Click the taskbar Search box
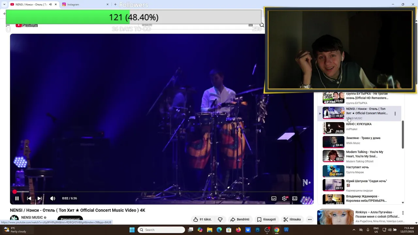Viewport: 418px width, 235px height. pyautogui.click(x=161, y=230)
